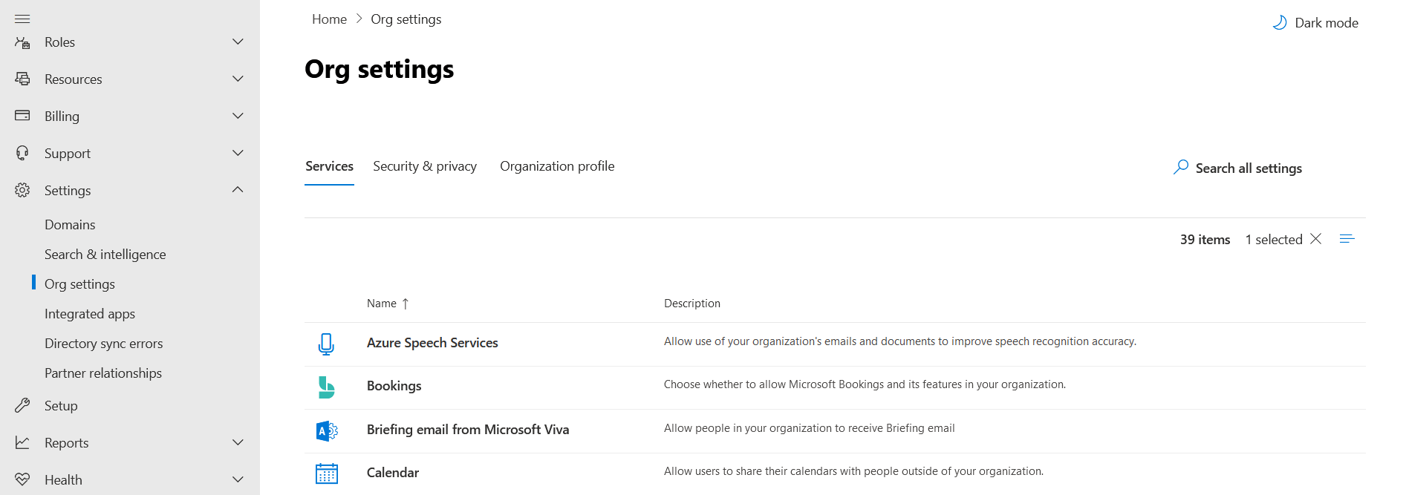Collapse the Settings section chevron
Image resolution: width=1406 pixels, height=495 pixels.
point(238,190)
